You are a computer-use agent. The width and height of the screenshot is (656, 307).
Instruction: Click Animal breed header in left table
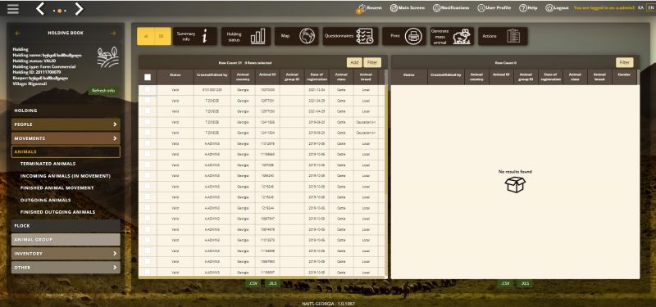tap(366, 77)
